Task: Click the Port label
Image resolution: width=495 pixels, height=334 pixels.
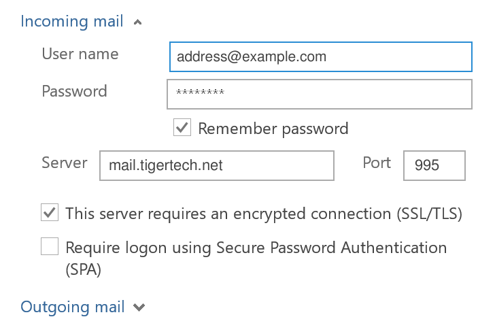Action: click(x=377, y=163)
